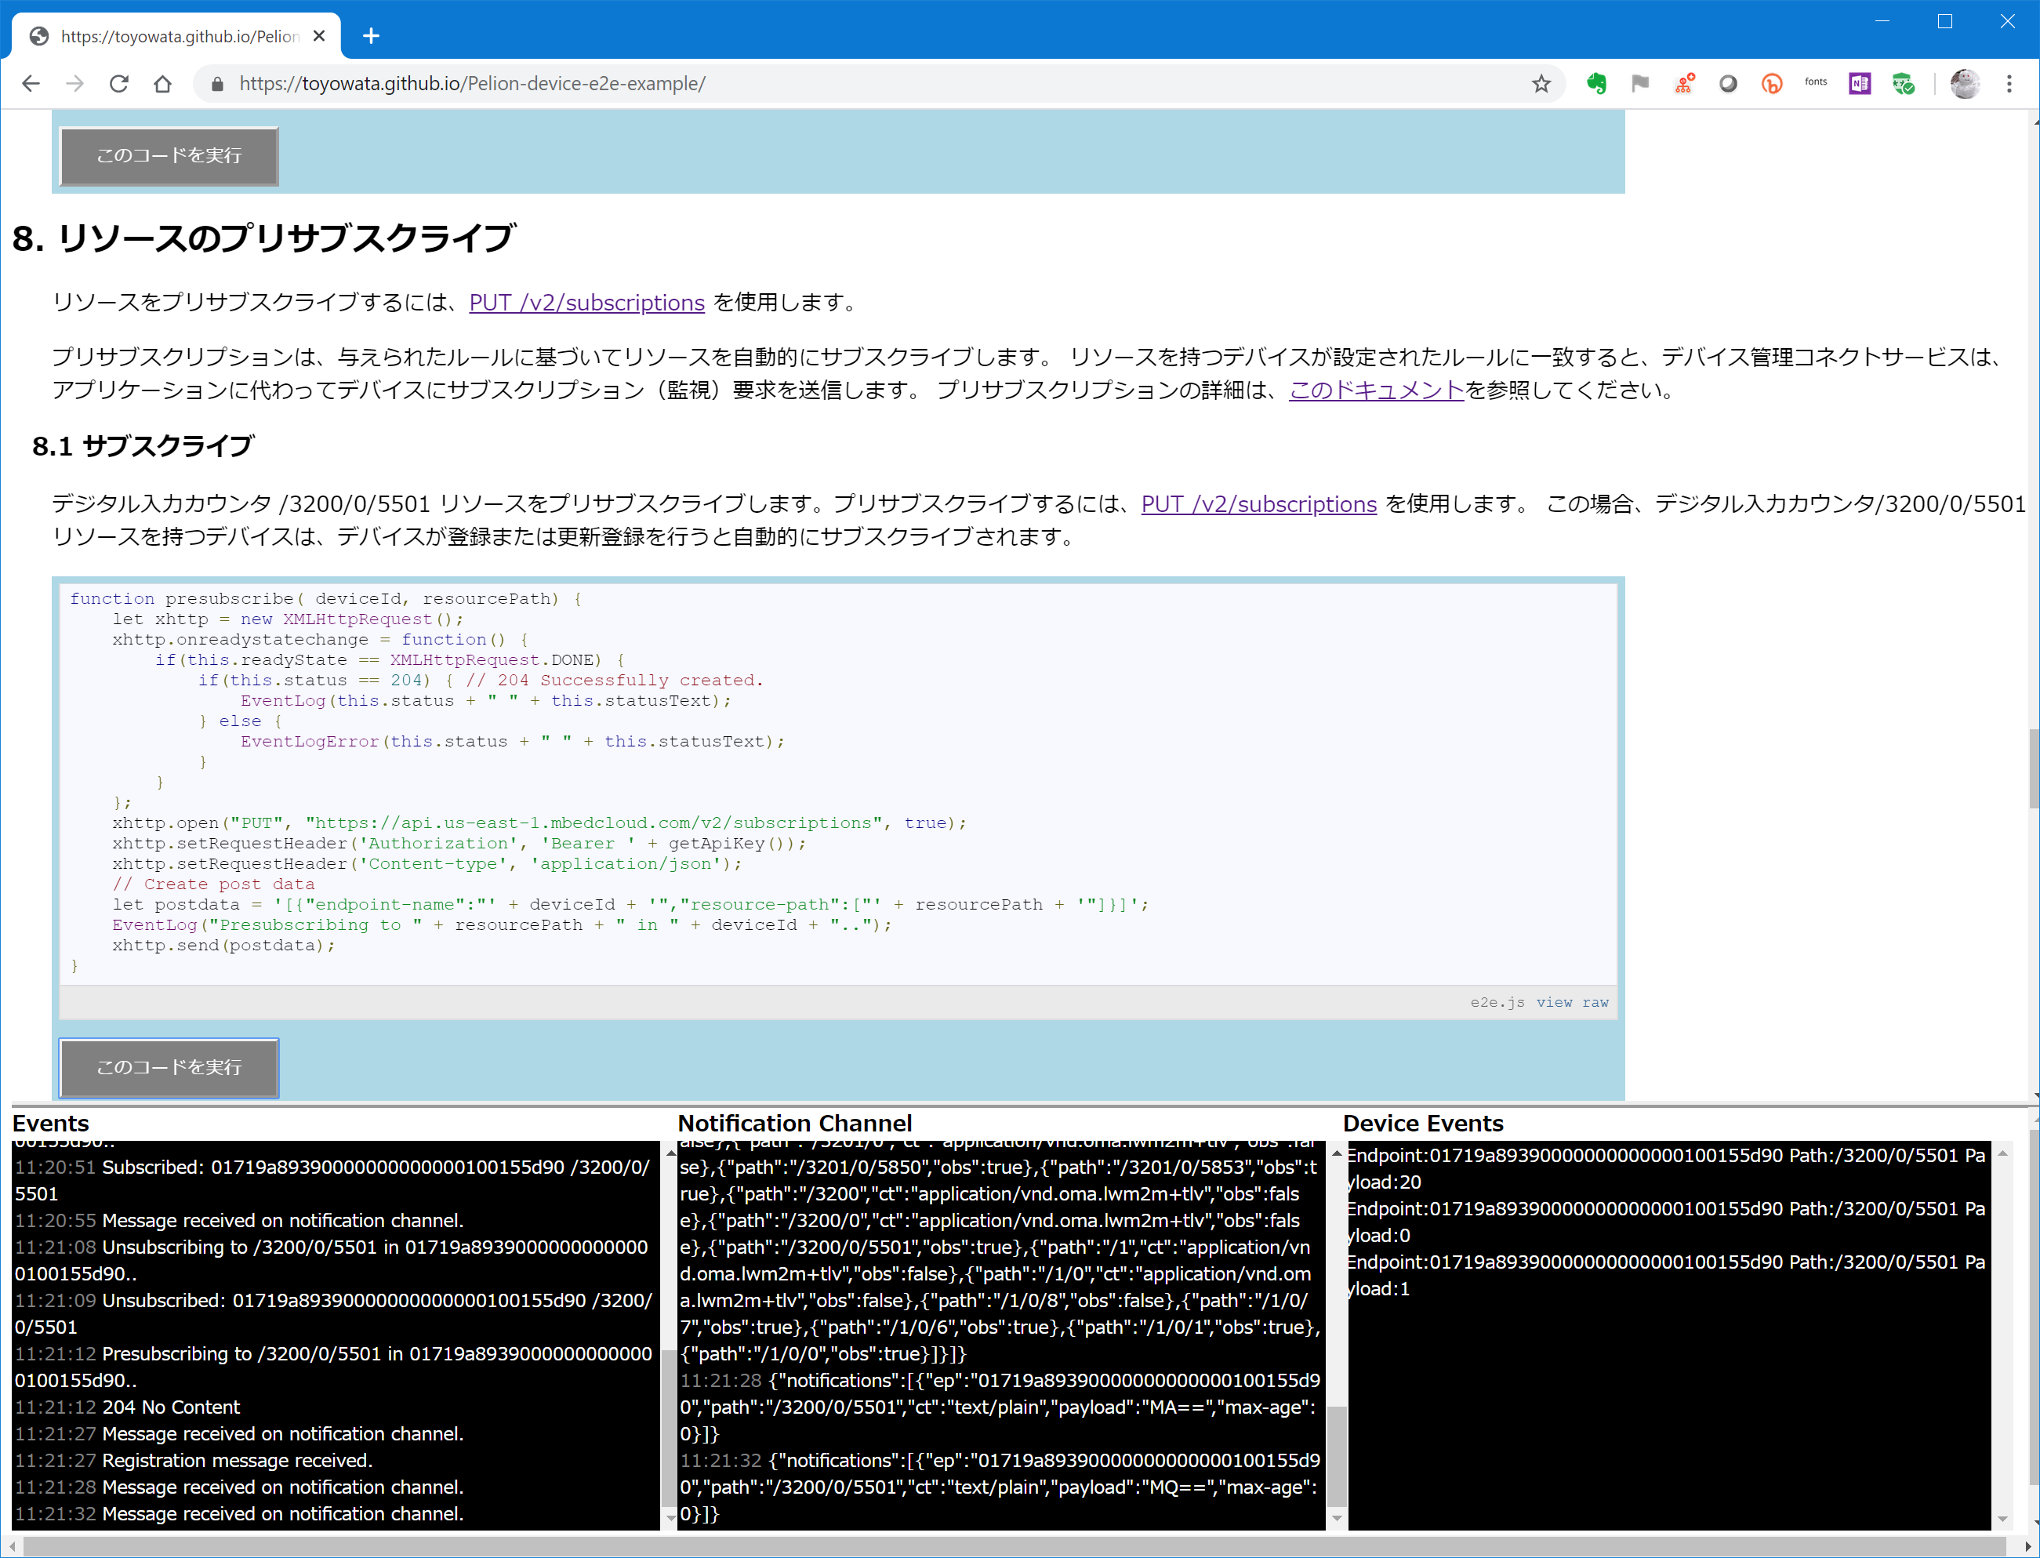Close the Pelion browser tab
Viewport: 2040px width, 1558px height.
pos(319,35)
